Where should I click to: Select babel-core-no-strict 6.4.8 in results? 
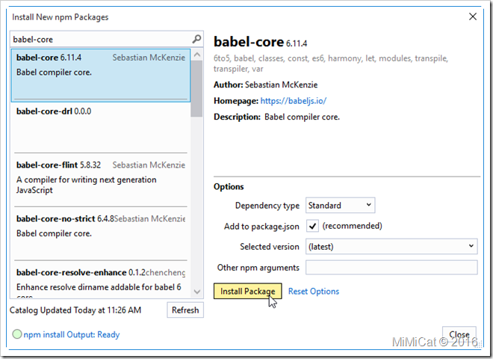[101, 236]
